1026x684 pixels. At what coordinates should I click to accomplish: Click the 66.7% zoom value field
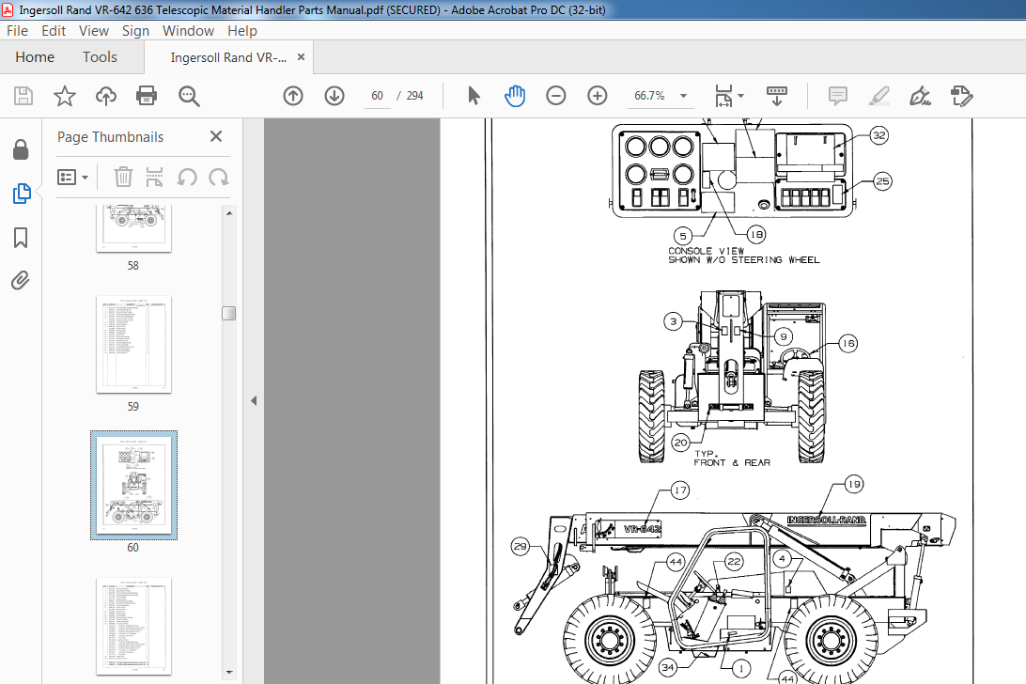pos(649,96)
